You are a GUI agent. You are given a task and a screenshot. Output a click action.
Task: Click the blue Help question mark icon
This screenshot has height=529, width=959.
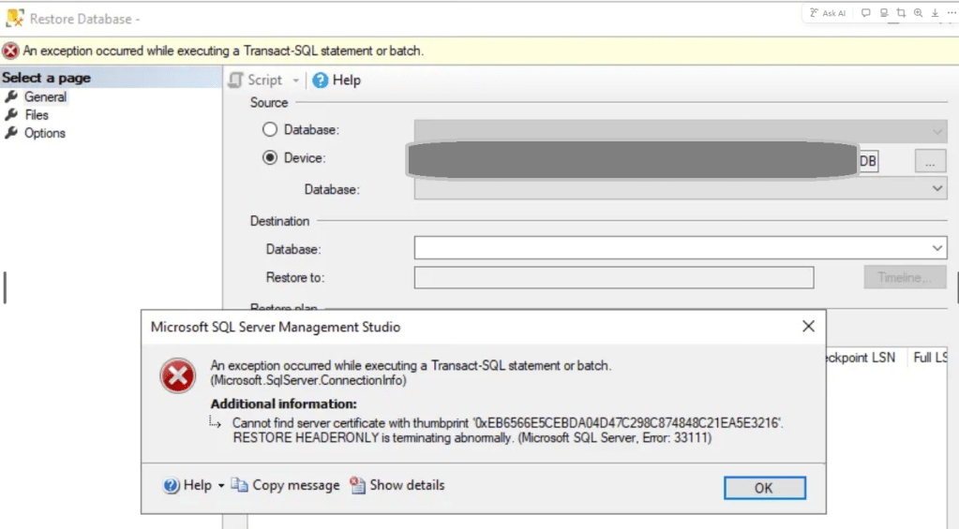[321, 81]
